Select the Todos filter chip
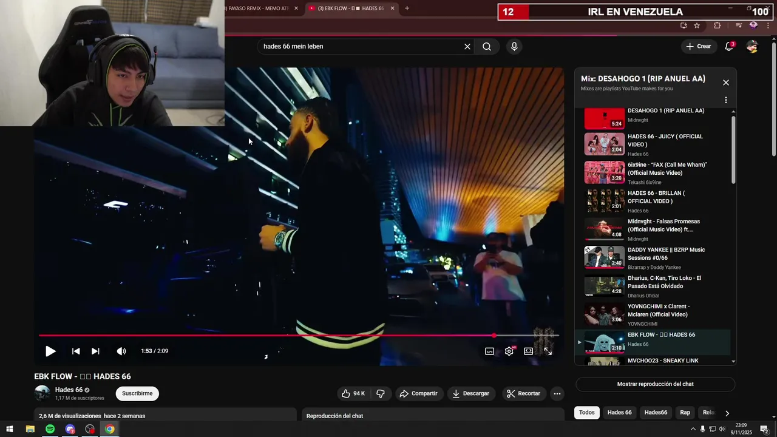Image resolution: width=777 pixels, height=437 pixels. pos(586,413)
